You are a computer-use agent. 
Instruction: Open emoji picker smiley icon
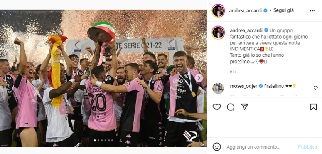[x=217, y=147]
